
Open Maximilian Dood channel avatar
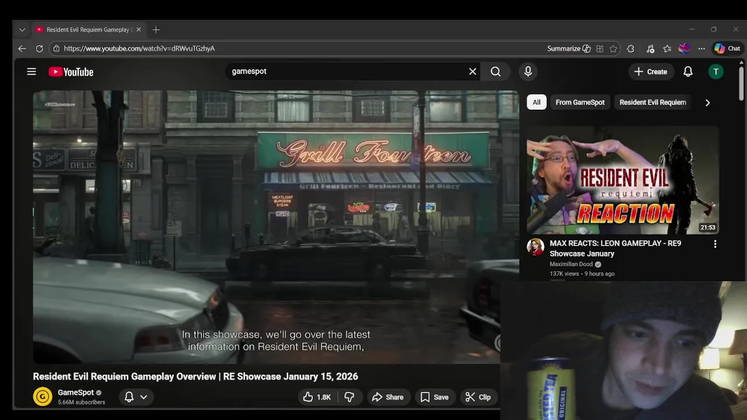[535, 246]
